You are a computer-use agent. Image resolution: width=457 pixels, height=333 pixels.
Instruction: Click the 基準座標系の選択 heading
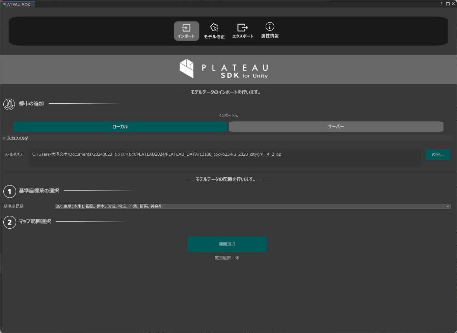coord(39,191)
